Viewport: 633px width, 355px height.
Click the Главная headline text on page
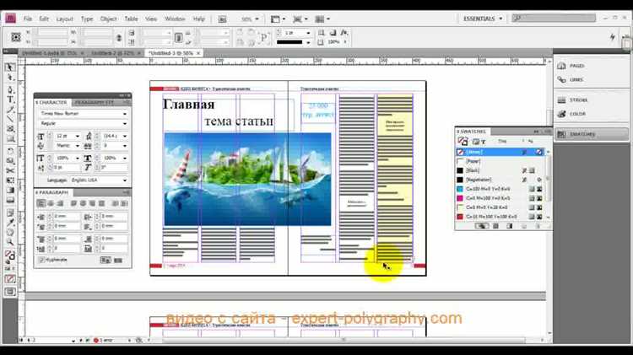coord(188,105)
